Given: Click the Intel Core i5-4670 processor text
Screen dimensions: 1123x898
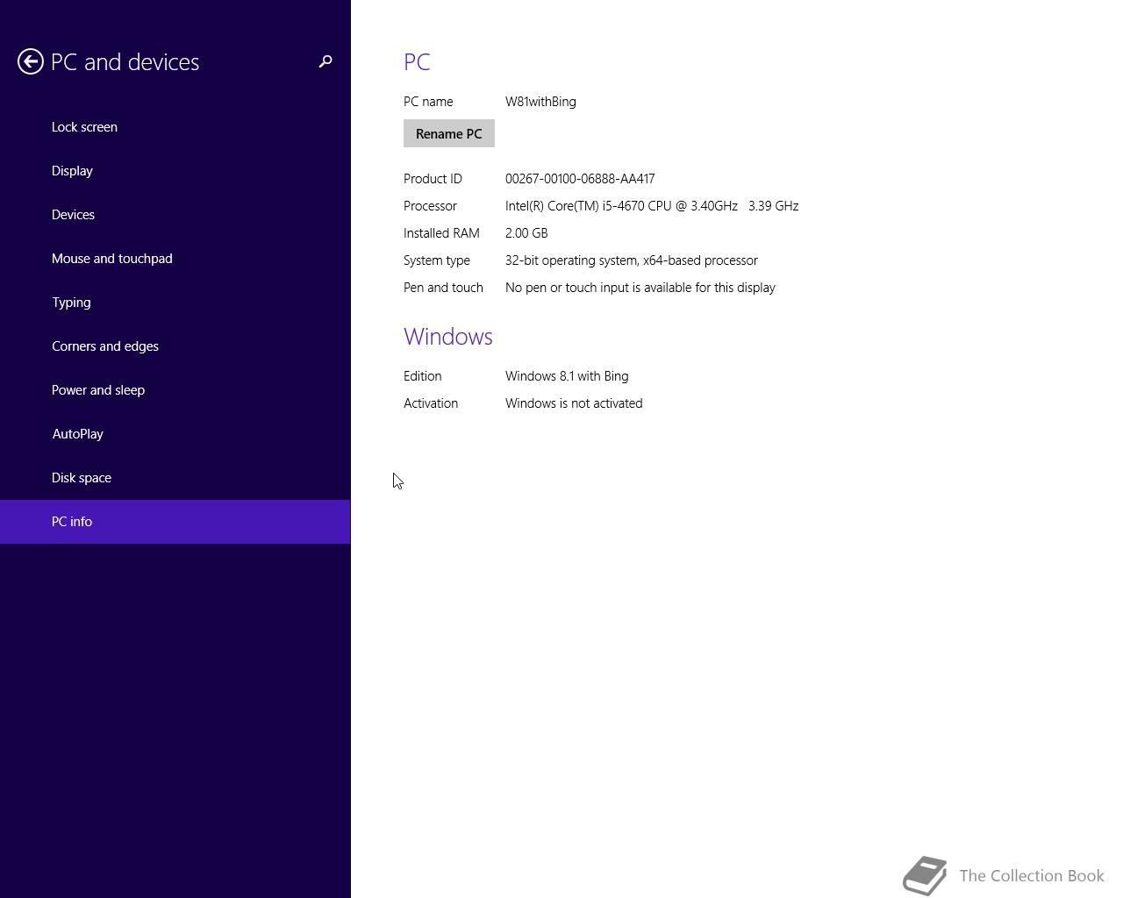Looking at the screenshot, I should pos(652,206).
